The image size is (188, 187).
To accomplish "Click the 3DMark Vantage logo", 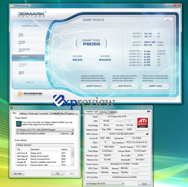I will [32, 14].
